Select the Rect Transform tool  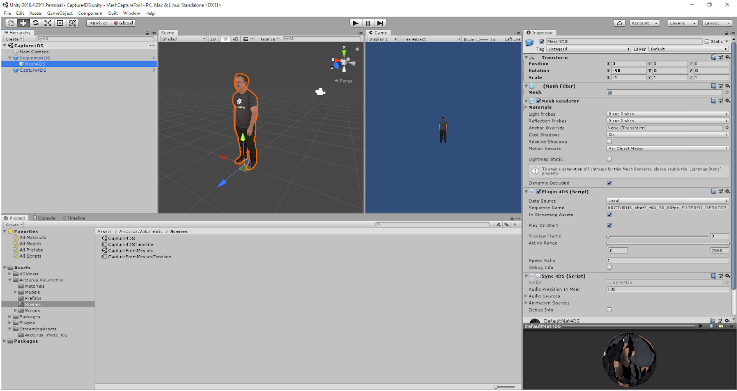coord(60,23)
